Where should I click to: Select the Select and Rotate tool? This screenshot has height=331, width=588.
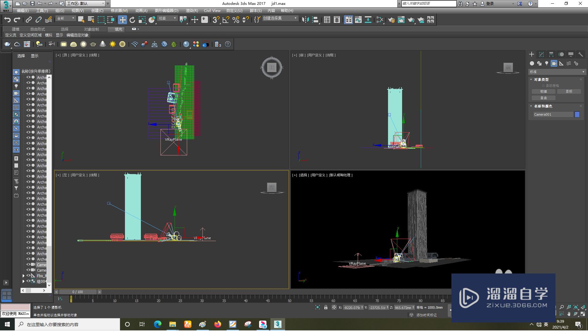[132, 20]
